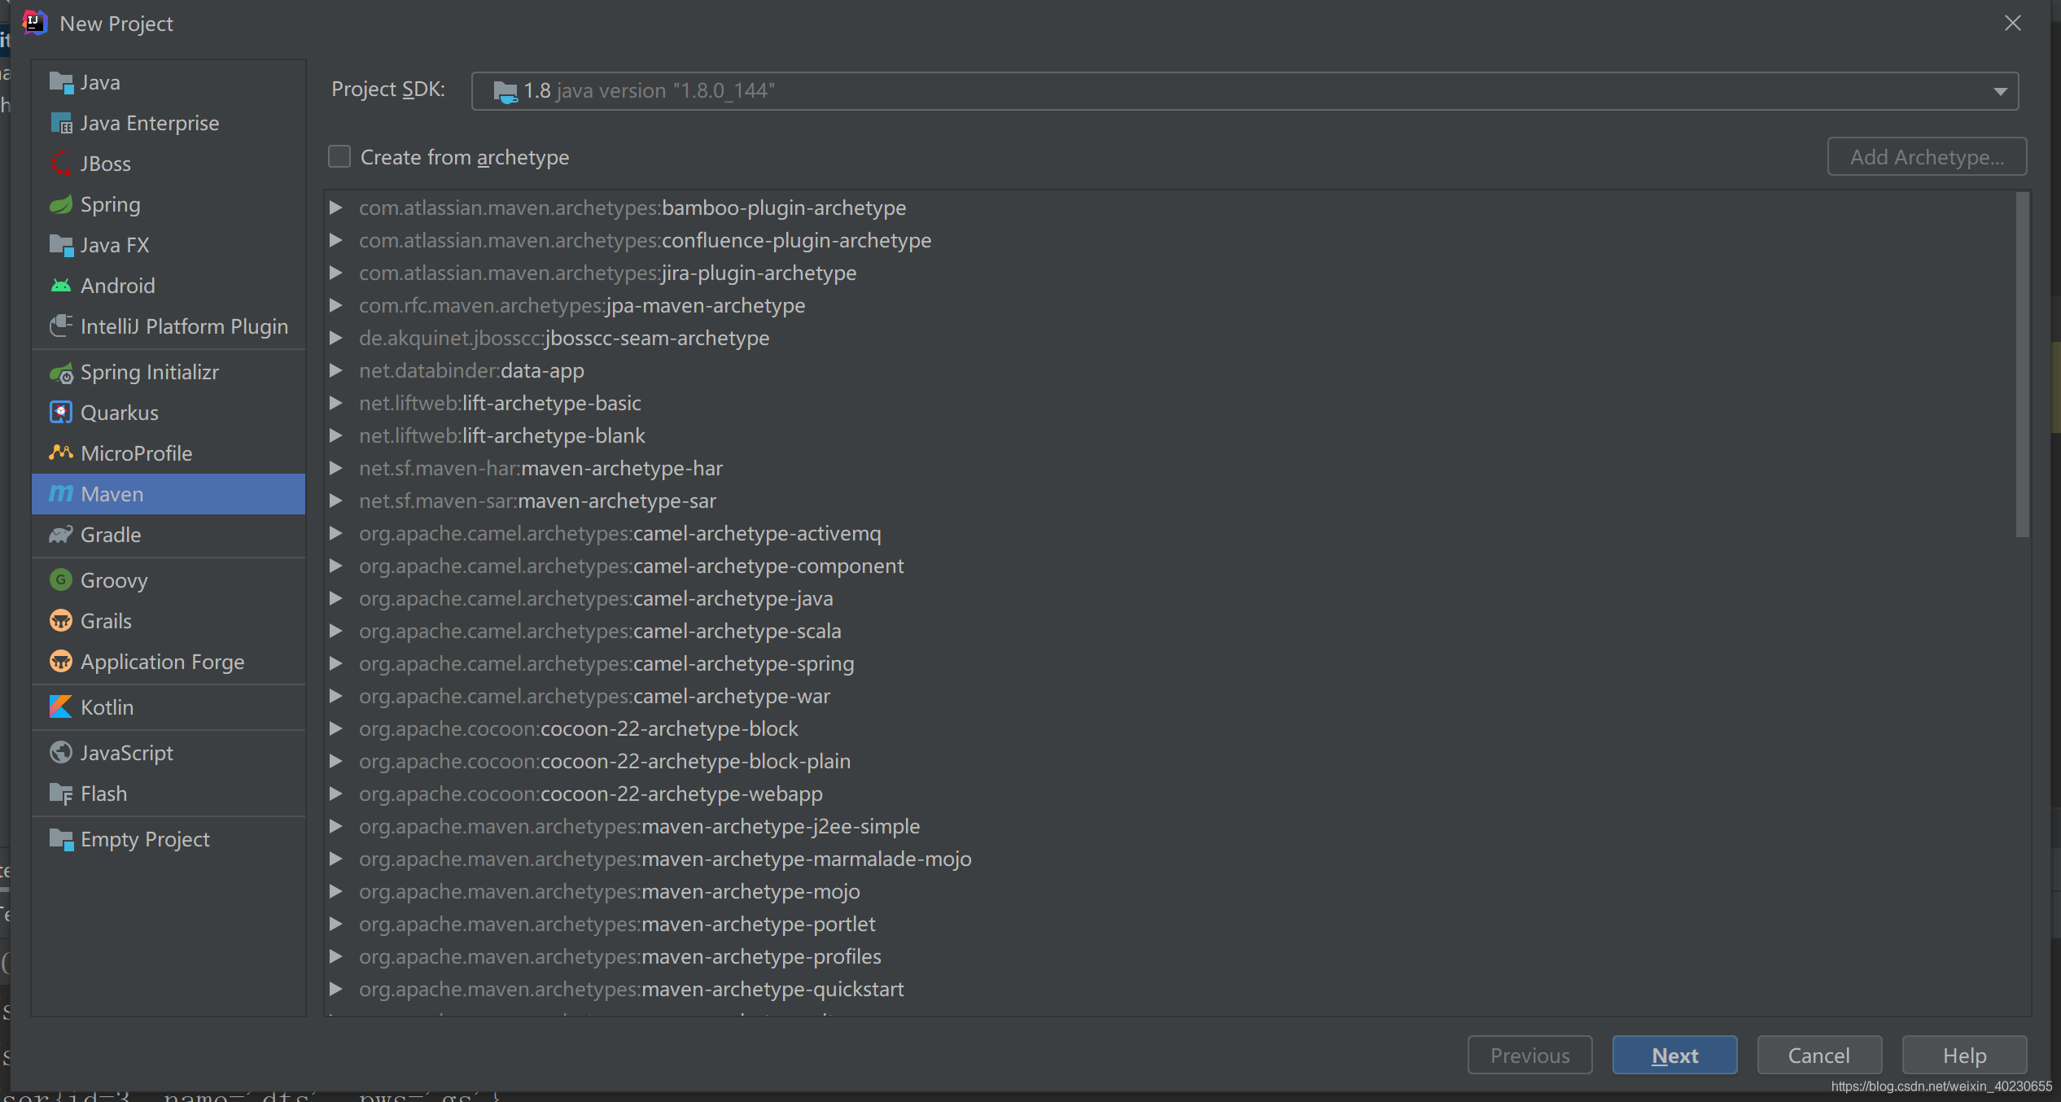Select the Gradle project type icon
Image resolution: width=2061 pixels, height=1102 pixels.
coord(61,534)
